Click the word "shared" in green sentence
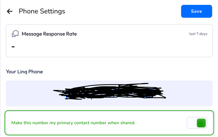 [x=127, y=123]
